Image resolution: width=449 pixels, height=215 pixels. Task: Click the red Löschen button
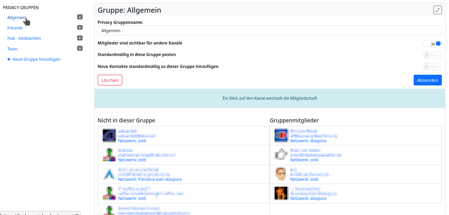pos(110,80)
